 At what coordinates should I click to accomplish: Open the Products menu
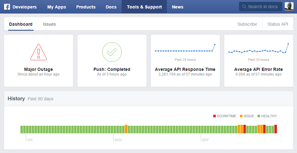(86, 7)
